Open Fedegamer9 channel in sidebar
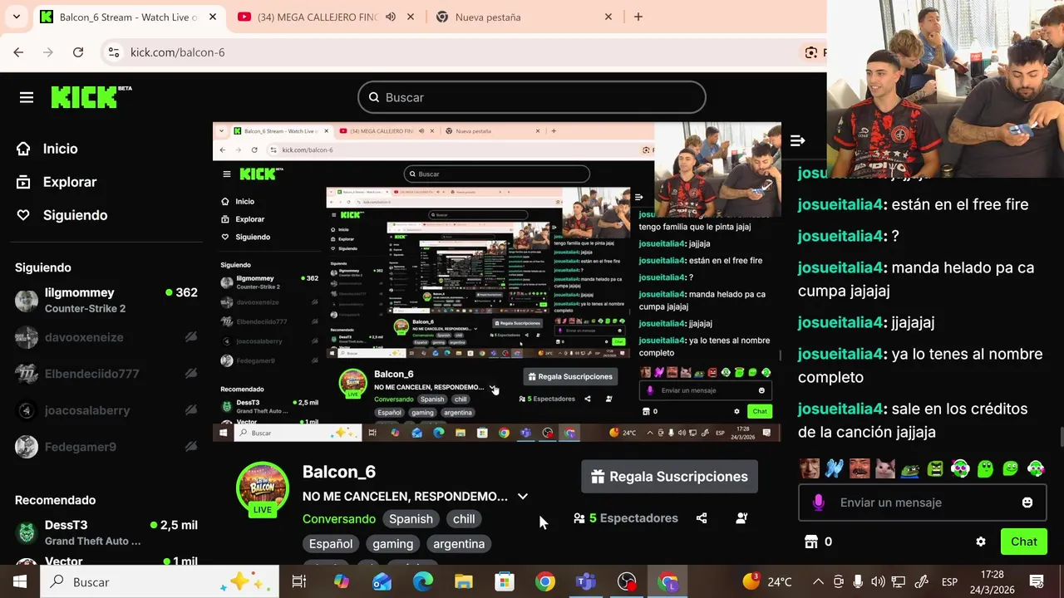 point(106,447)
